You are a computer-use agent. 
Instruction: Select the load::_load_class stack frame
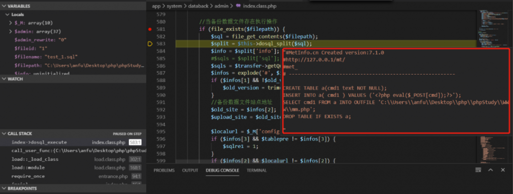point(73,159)
